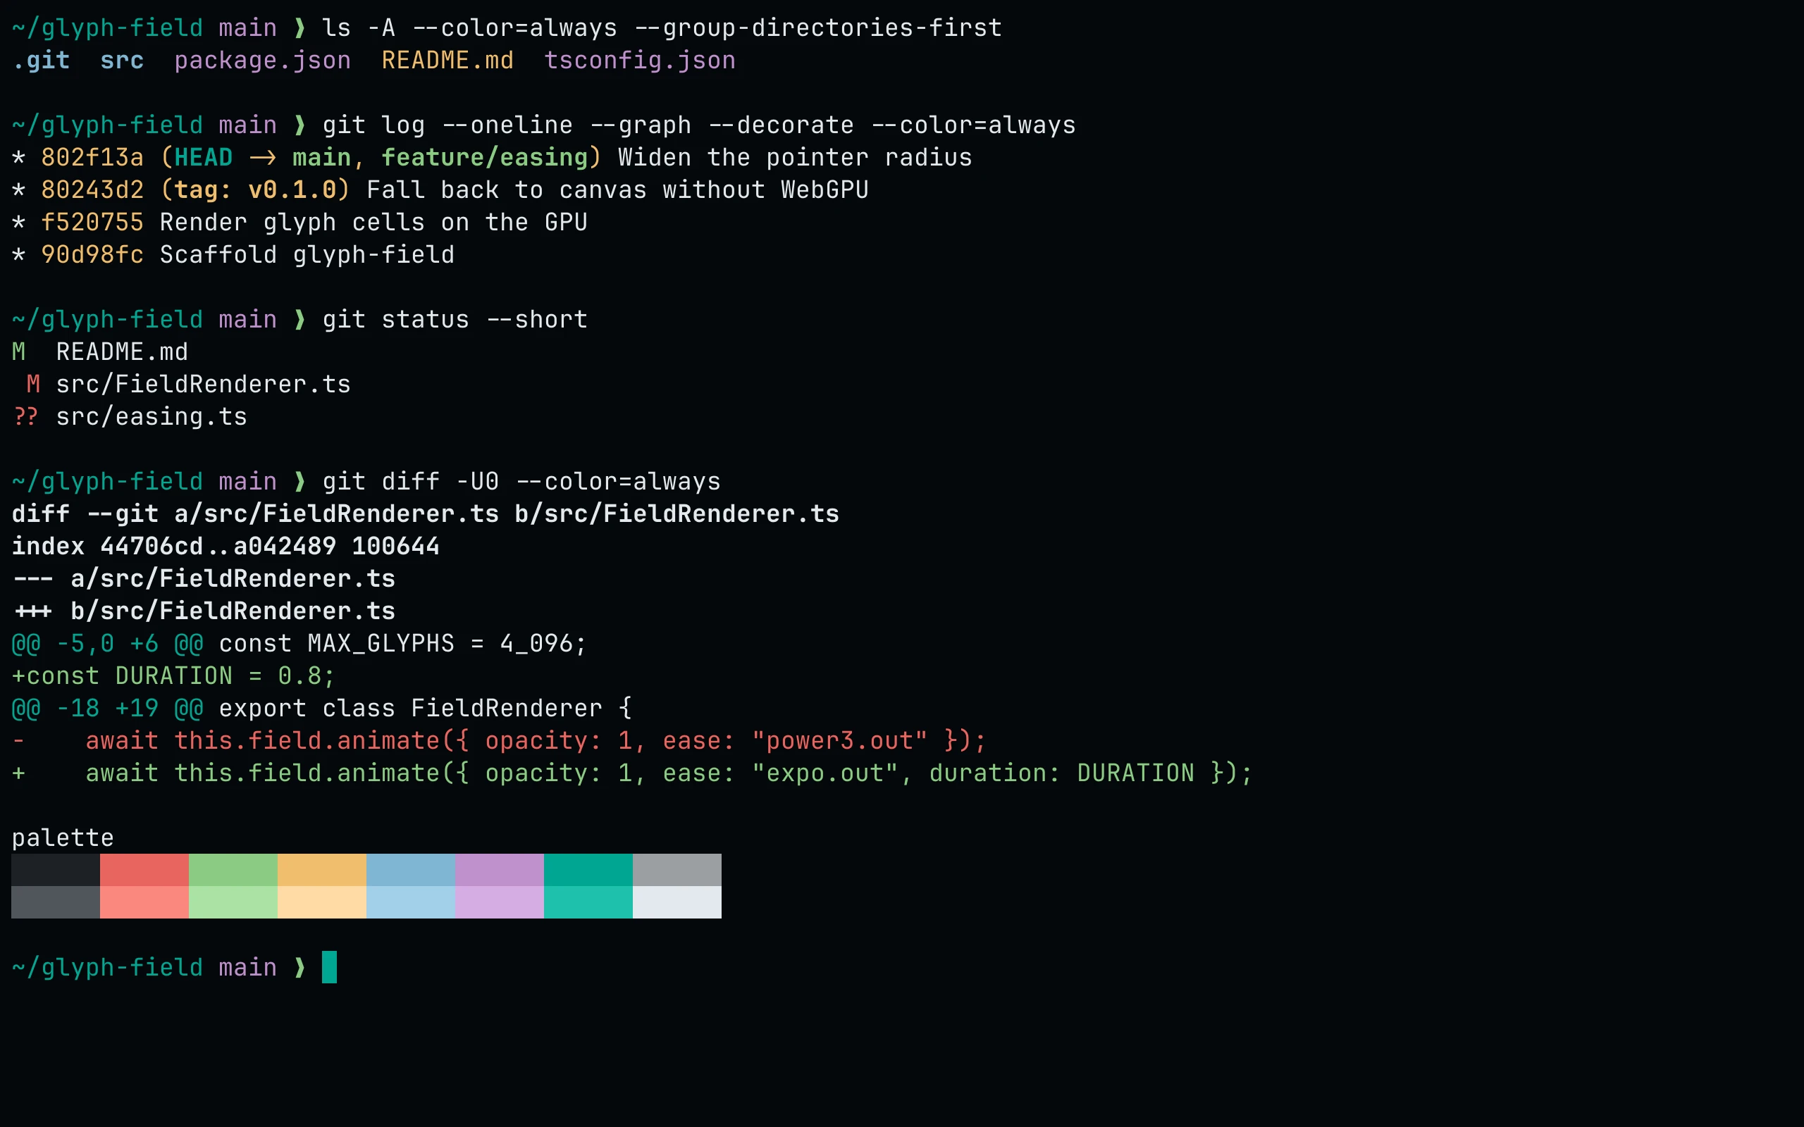
Task: Click the feature/easing branch label
Action: [x=485, y=157]
